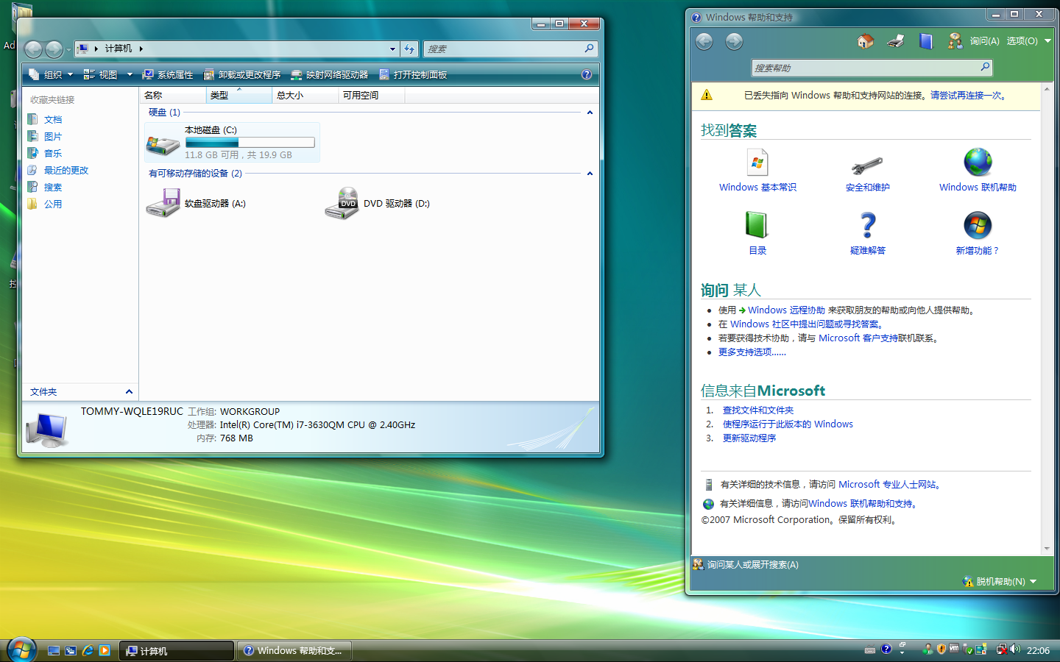The image size is (1060, 662).
Task: Select 软盘驱动器 (A:) drive icon
Action: [x=163, y=203]
